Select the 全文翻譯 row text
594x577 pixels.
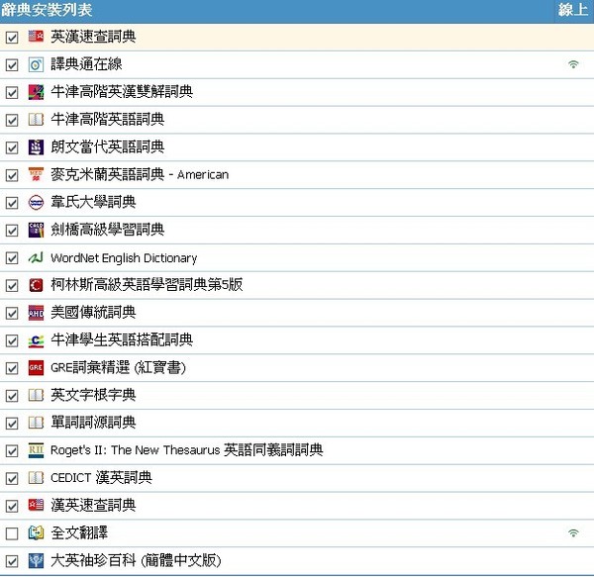(x=79, y=532)
